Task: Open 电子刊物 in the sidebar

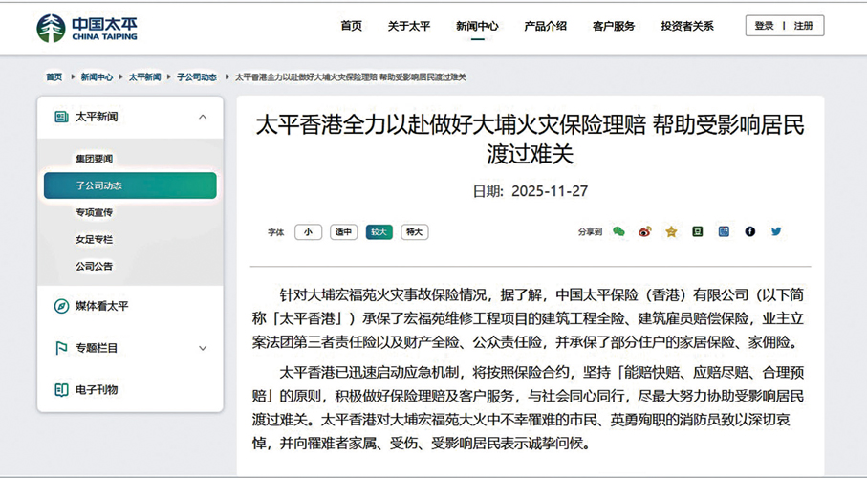Action: tap(96, 389)
